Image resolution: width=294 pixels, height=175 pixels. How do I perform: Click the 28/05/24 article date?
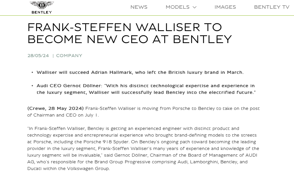38,56
